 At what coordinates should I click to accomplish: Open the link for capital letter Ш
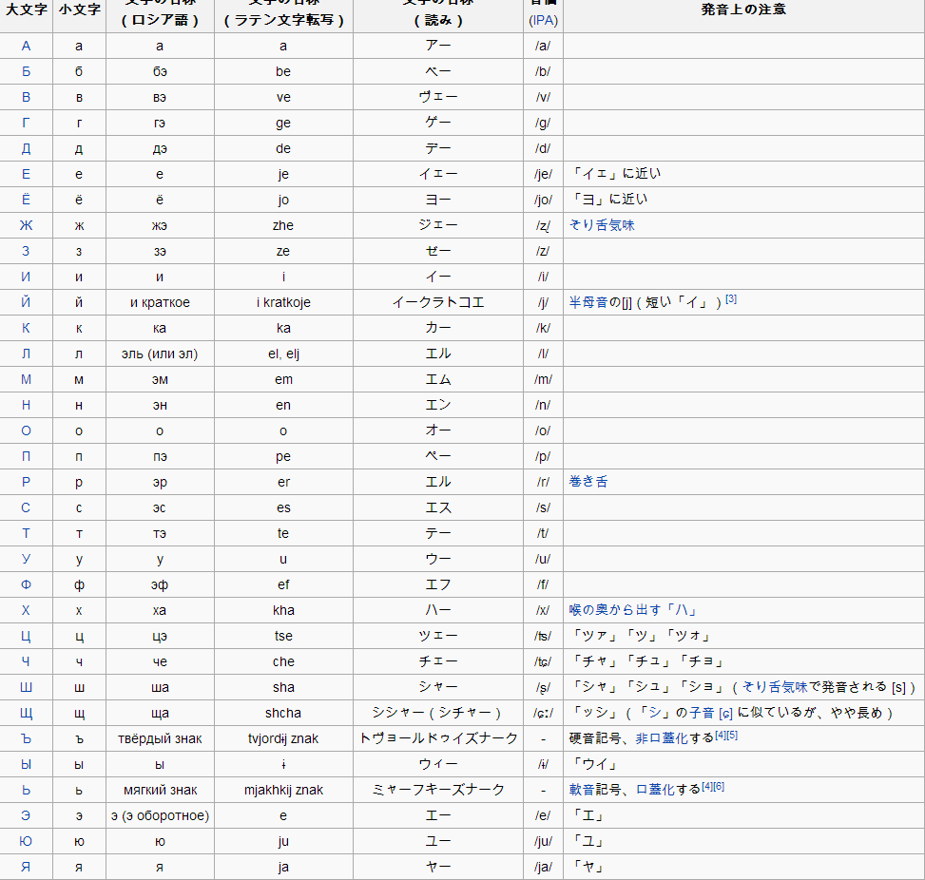point(26,687)
